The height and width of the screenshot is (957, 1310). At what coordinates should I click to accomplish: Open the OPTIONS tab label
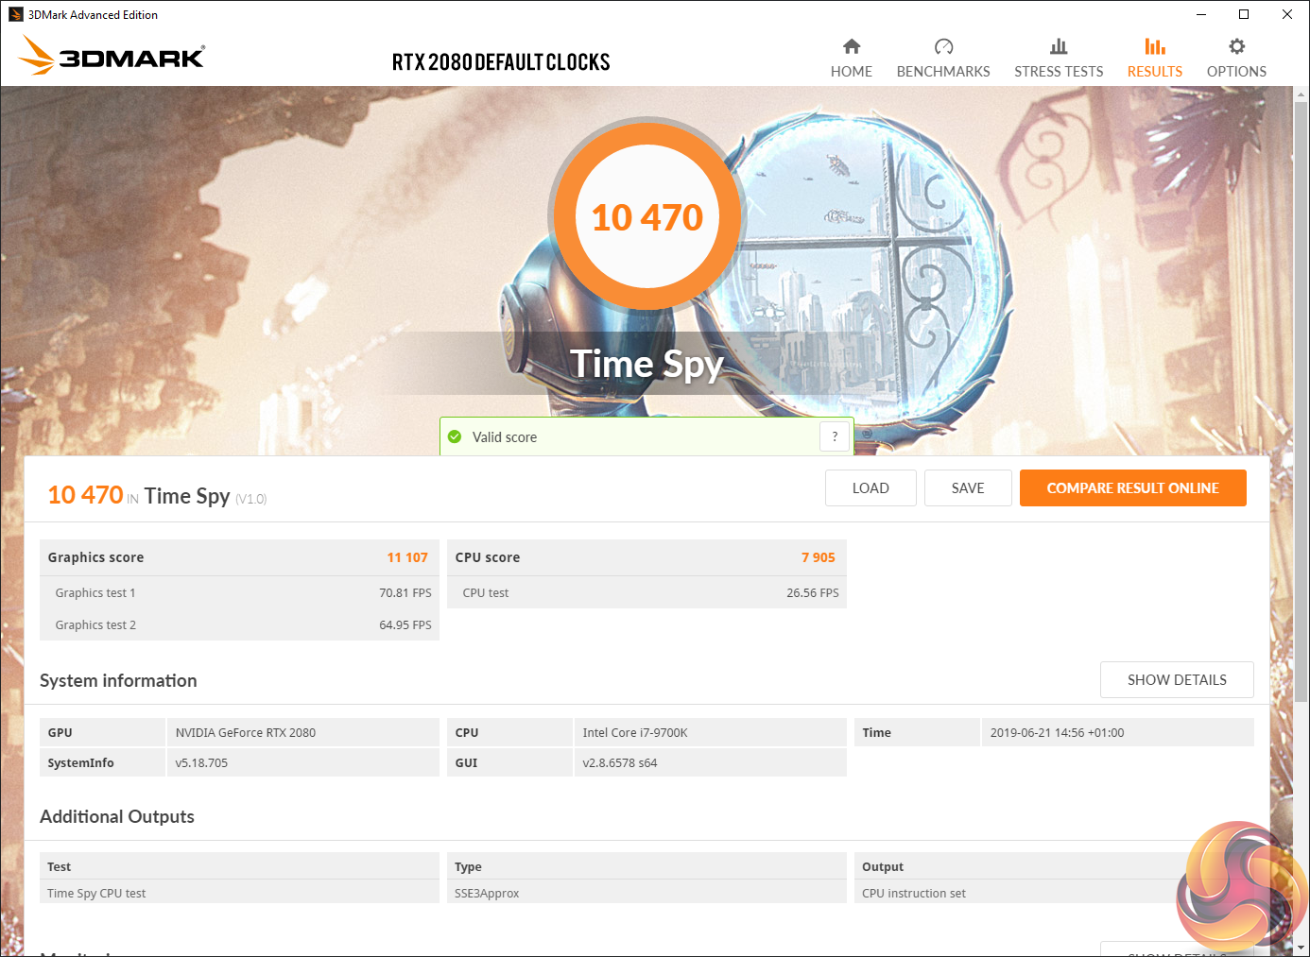pyautogui.click(x=1236, y=72)
